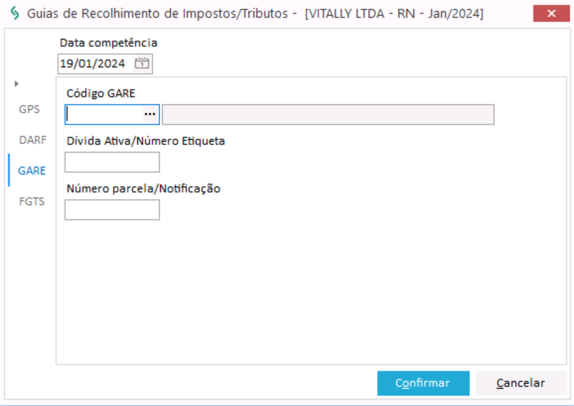Viewport: 574px width, 406px height.
Task: Expand the sidebar arrow above GPS
Action: click(x=16, y=84)
